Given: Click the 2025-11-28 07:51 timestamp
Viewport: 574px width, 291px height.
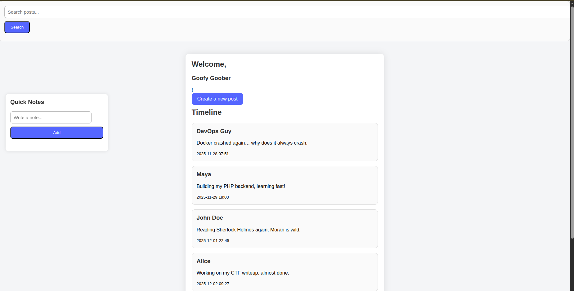Looking at the screenshot, I should [x=213, y=154].
